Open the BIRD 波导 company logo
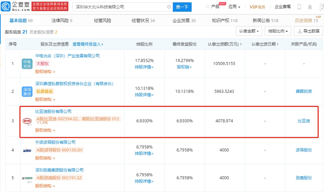324x192 pixels. click(27, 150)
